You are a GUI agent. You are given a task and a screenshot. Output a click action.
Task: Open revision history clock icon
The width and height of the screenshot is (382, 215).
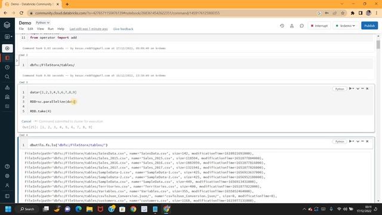[x=282, y=26]
